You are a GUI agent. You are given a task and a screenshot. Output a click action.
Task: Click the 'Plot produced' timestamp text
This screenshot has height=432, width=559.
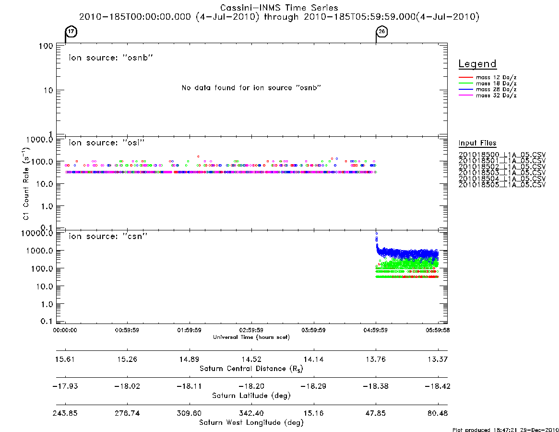pos(506,430)
